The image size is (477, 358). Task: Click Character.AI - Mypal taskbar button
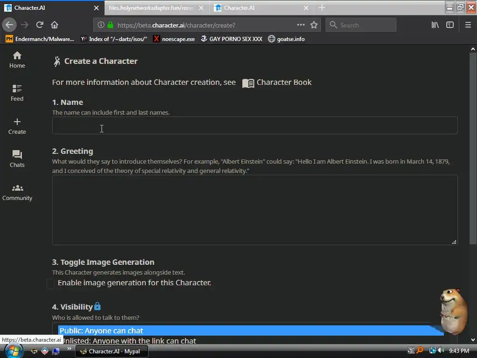[112, 351]
